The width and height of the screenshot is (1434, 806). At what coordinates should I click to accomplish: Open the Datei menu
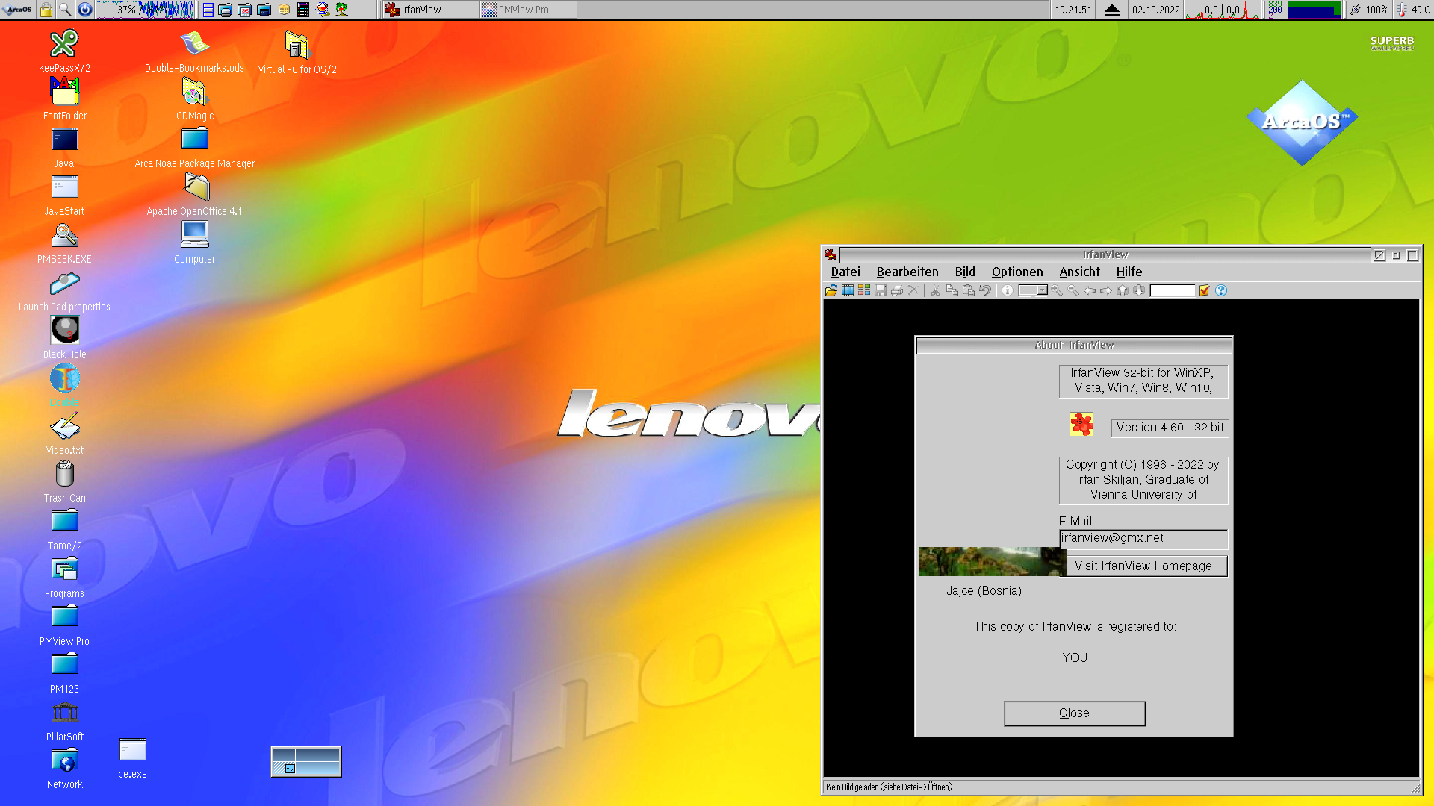pyautogui.click(x=845, y=272)
